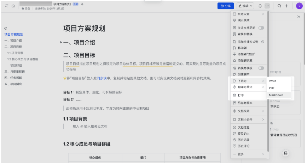Choose Markdown download format

279,95
